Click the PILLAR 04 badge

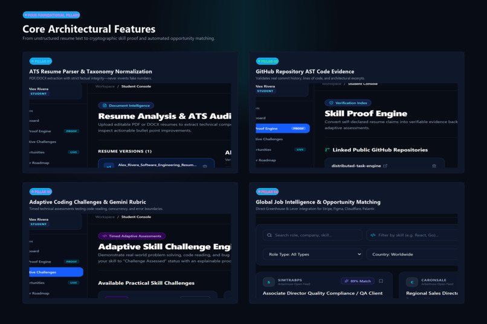(267, 192)
